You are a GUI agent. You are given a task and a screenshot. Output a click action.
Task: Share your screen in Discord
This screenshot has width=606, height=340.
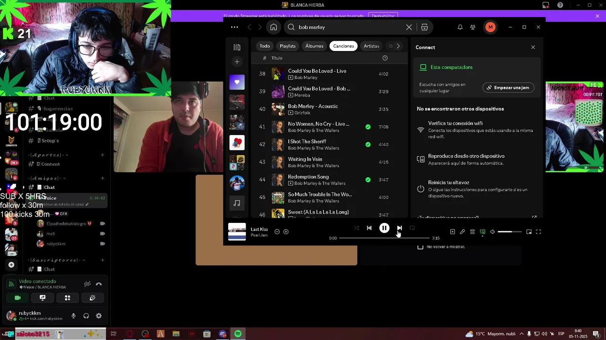[43, 297]
